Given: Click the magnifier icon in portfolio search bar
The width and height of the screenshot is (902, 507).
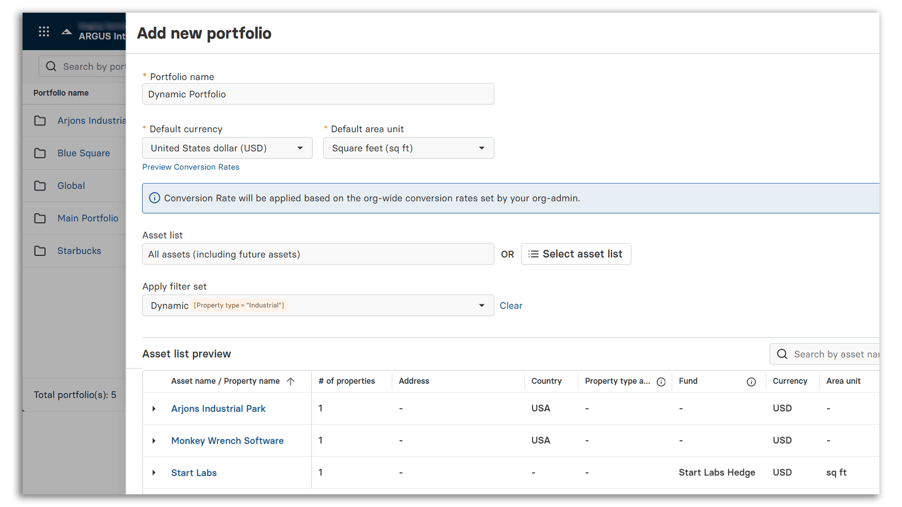Looking at the screenshot, I should tap(51, 66).
